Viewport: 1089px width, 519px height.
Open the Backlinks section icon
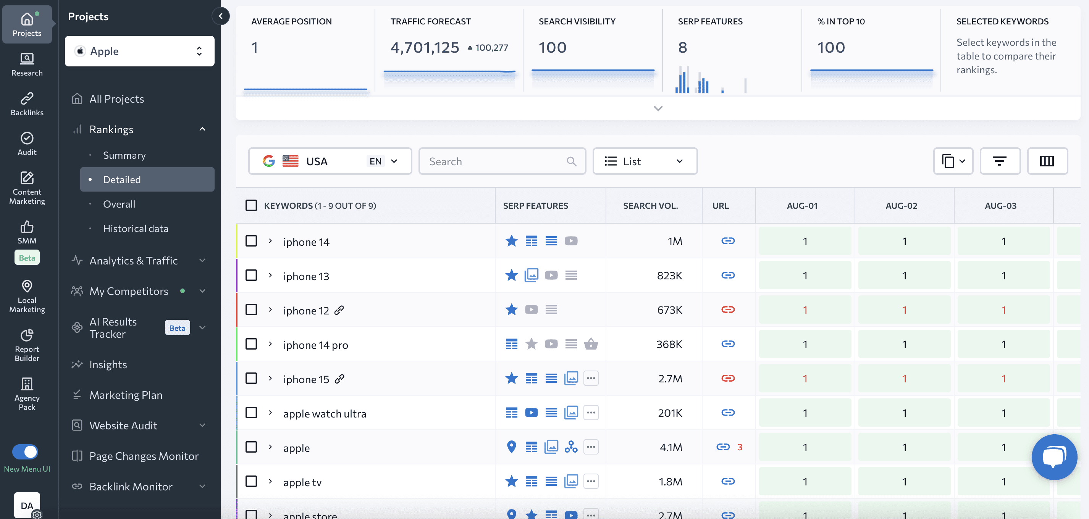(x=27, y=98)
